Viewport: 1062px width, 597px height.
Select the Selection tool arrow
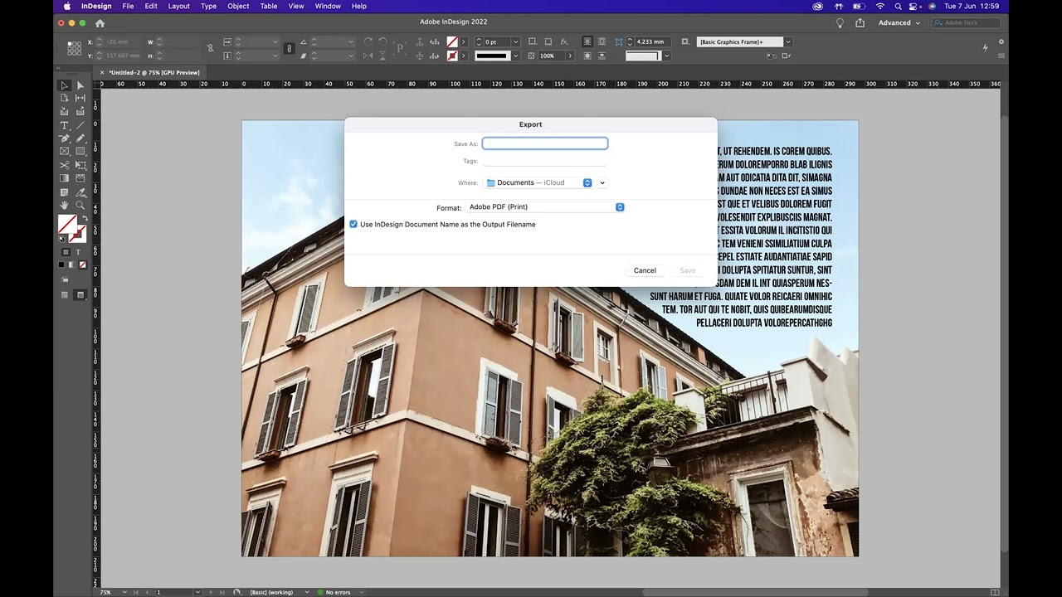[x=64, y=85]
